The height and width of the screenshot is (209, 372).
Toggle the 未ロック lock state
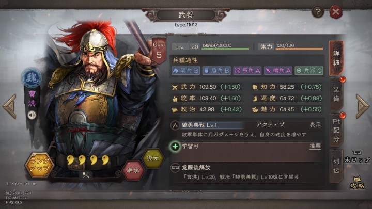coord(357,157)
